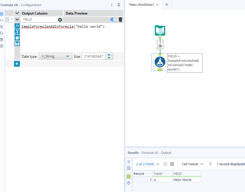Open recent and saved expressions folder icon

pyautogui.click(x=17, y=38)
